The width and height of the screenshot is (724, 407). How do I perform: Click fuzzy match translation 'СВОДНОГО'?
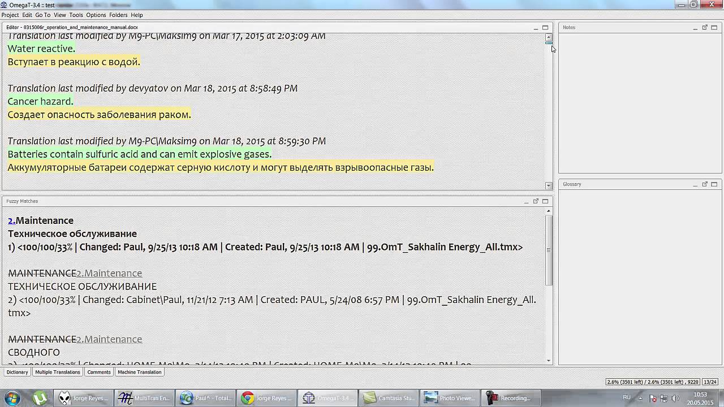(x=34, y=352)
